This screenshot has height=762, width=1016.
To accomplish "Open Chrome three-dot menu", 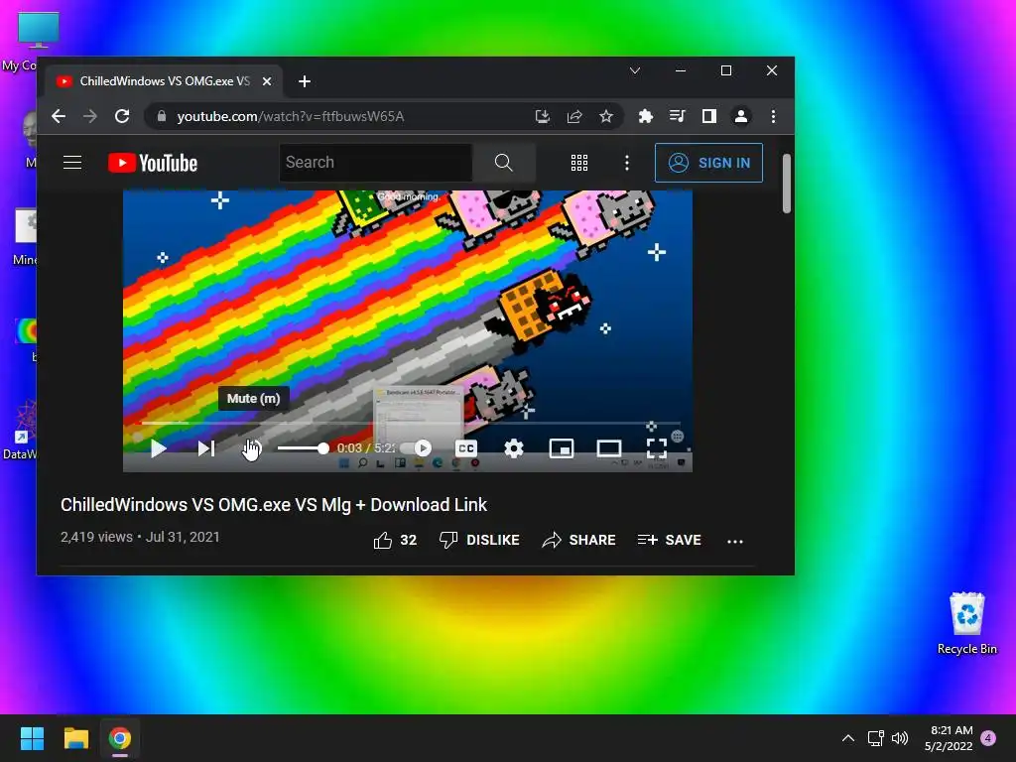I will (773, 116).
